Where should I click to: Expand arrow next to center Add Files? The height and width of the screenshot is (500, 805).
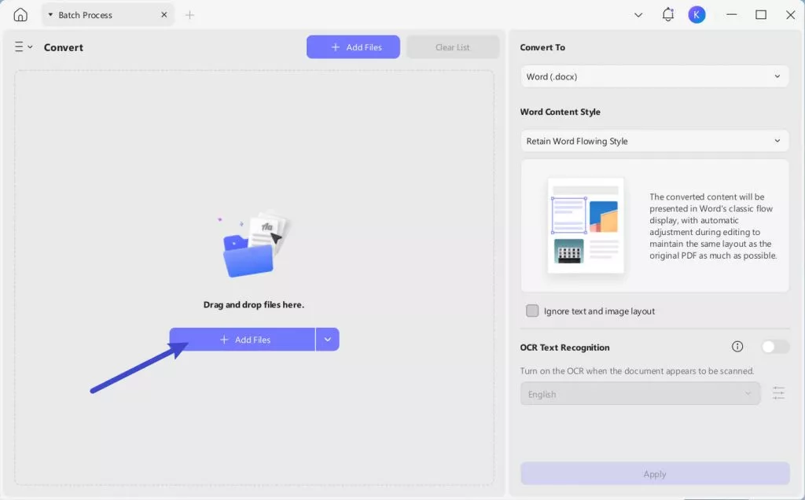(x=328, y=340)
